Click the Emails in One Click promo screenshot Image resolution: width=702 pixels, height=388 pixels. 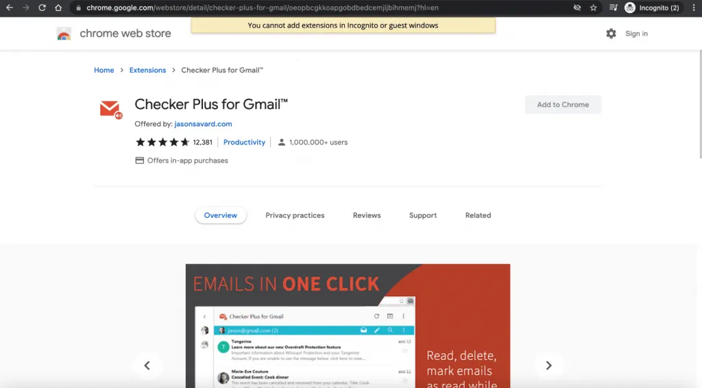click(348, 326)
